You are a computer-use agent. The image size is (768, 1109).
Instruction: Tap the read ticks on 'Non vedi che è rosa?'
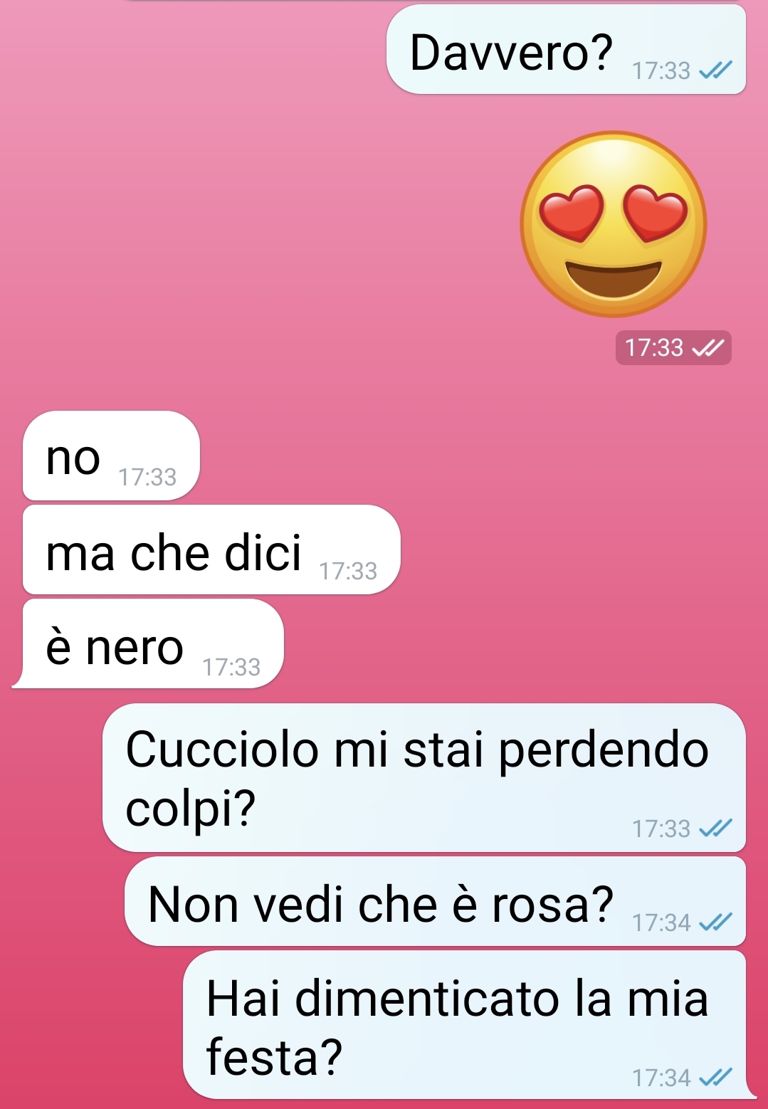pyautogui.click(x=715, y=922)
